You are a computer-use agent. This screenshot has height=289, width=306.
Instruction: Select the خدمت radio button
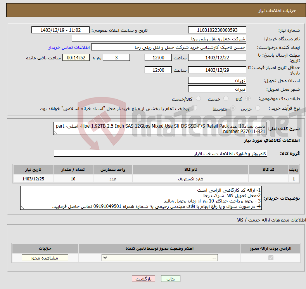pyautogui.click(x=226, y=99)
